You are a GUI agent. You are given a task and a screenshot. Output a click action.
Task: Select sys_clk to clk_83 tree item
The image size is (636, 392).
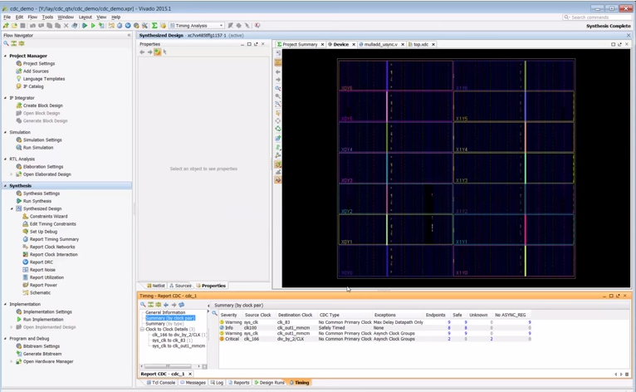[172, 341]
